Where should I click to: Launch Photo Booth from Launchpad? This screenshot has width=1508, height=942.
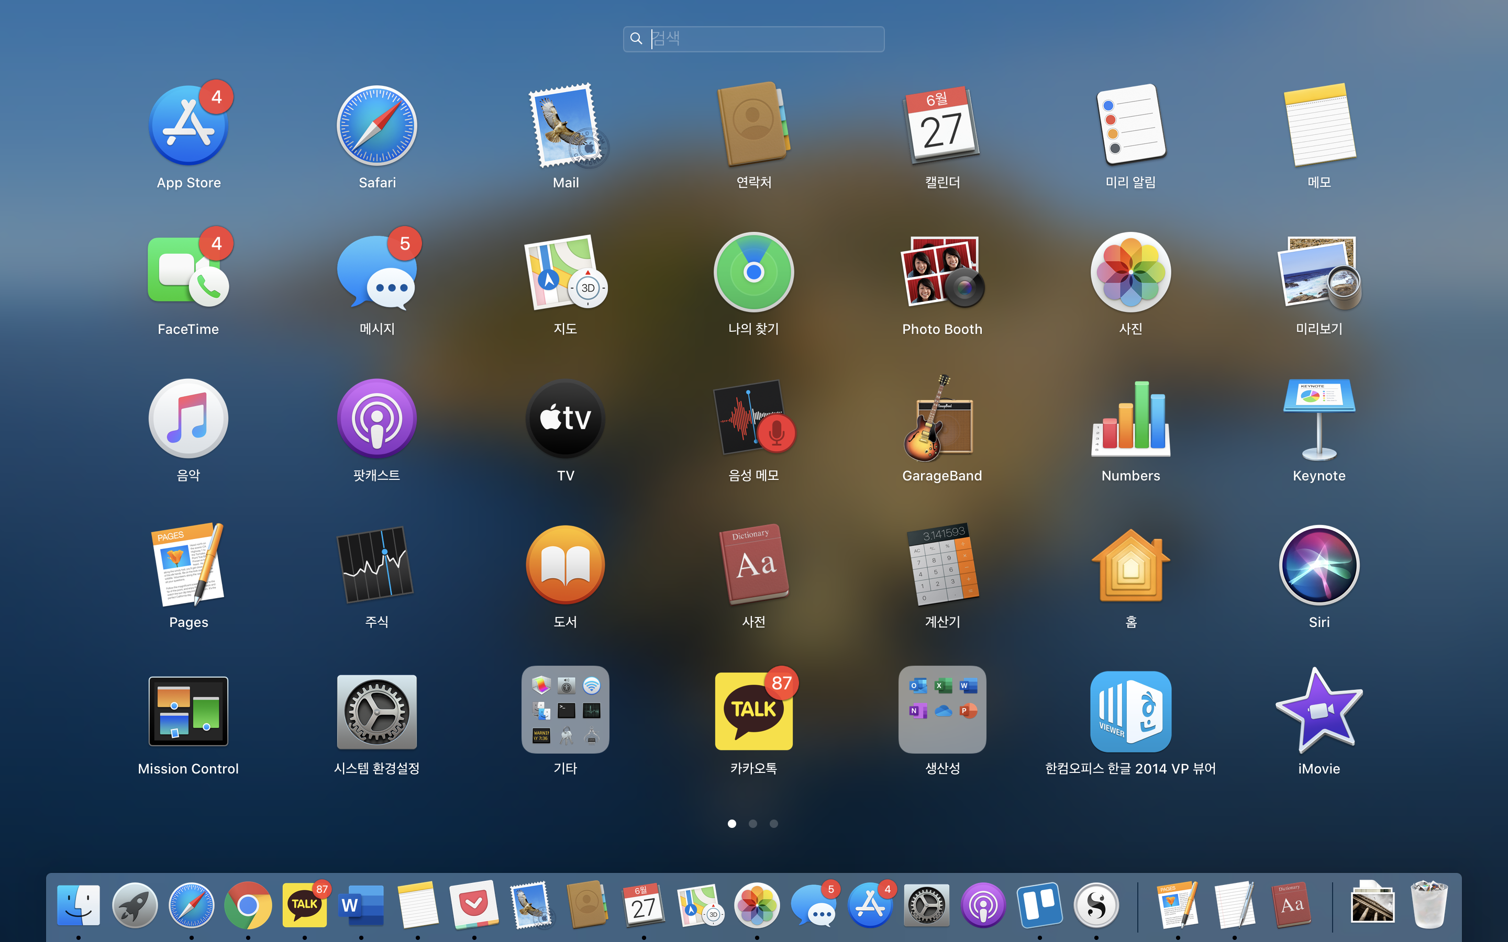pyautogui.click(x=941, y=273)
